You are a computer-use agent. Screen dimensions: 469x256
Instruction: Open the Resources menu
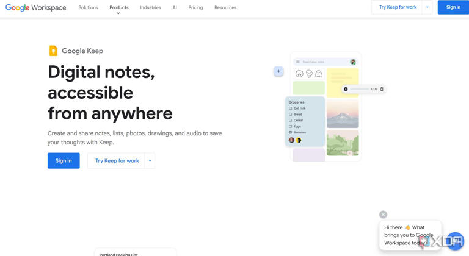coord(225,7)
